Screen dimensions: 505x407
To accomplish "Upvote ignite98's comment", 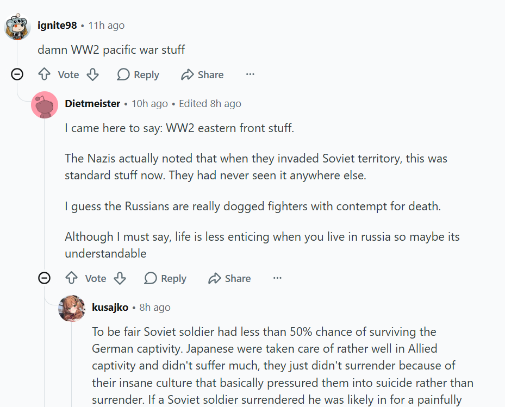I will coord(44,74).
